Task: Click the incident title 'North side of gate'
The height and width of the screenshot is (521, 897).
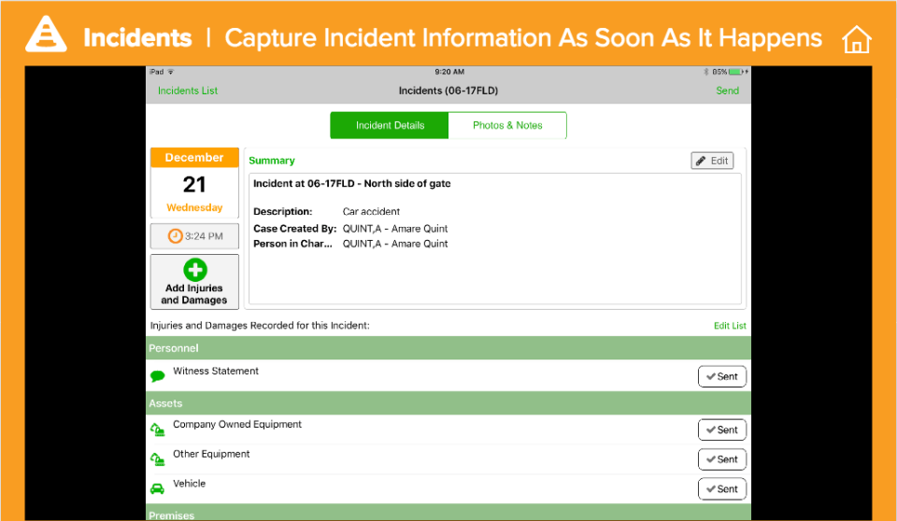Action: [352, 184]
